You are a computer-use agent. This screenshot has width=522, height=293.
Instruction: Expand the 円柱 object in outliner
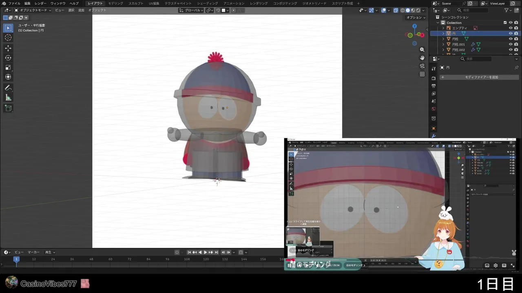click(x=443, y=39)
